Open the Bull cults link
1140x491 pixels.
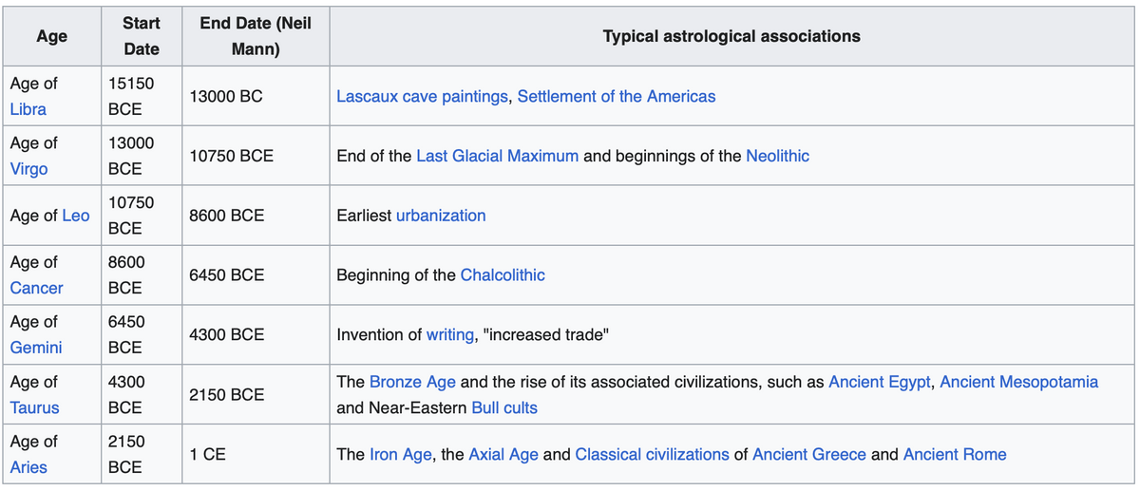coord(504,407)
